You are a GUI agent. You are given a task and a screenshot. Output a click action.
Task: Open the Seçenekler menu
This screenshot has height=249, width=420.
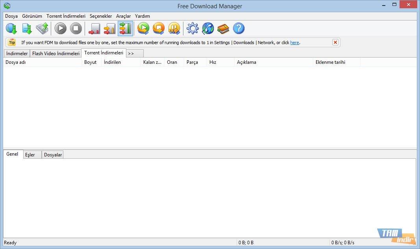(101, 16)
